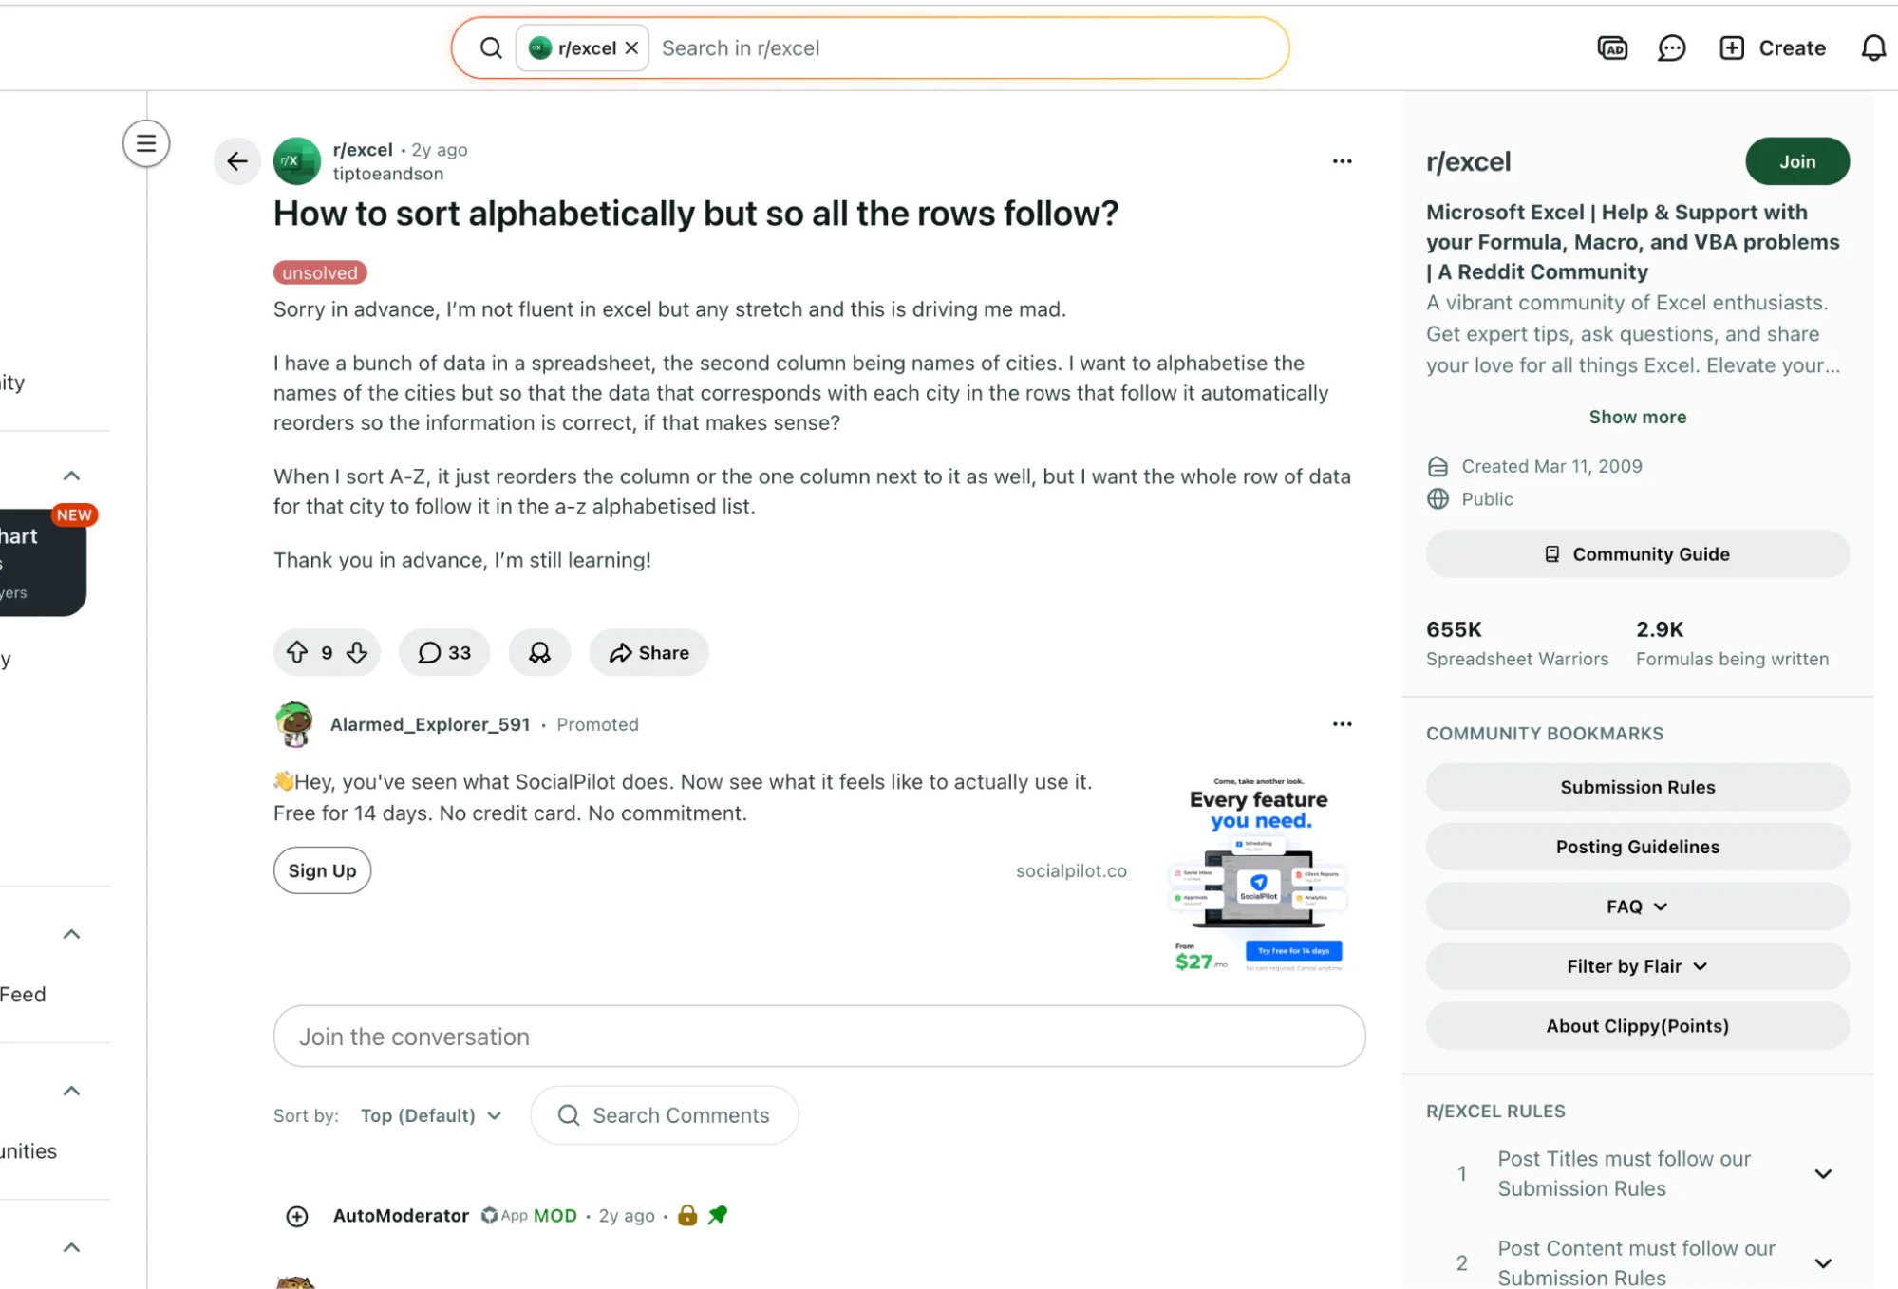Open Submission Rules bookmark
1898x1289 pixels.
pyautogui.click(x=1637, y=787)
